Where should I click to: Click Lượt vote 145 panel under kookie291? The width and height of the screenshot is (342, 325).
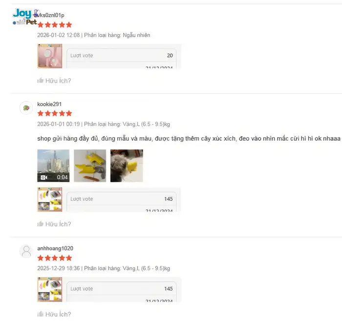(x=122, y=199)
